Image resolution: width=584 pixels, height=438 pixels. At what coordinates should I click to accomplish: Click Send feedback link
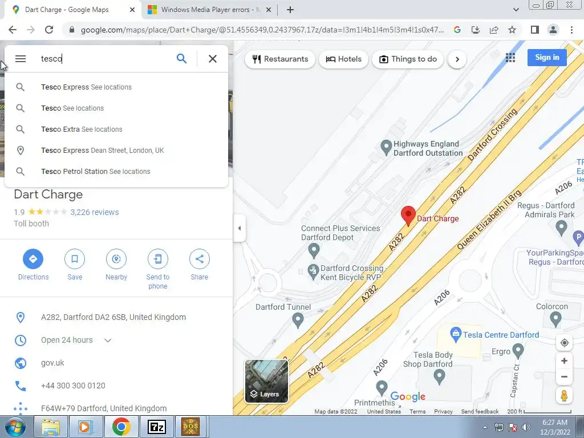[x=480, y=412]
